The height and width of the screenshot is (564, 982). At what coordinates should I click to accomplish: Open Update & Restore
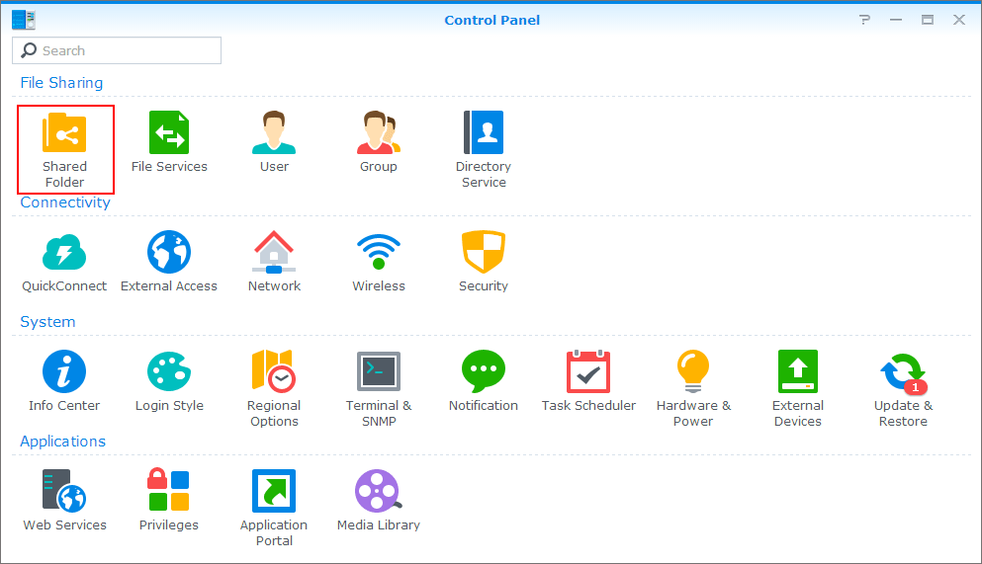903,389
